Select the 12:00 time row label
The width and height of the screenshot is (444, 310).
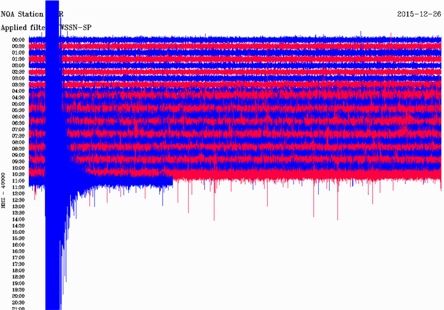tap(18, 194)
